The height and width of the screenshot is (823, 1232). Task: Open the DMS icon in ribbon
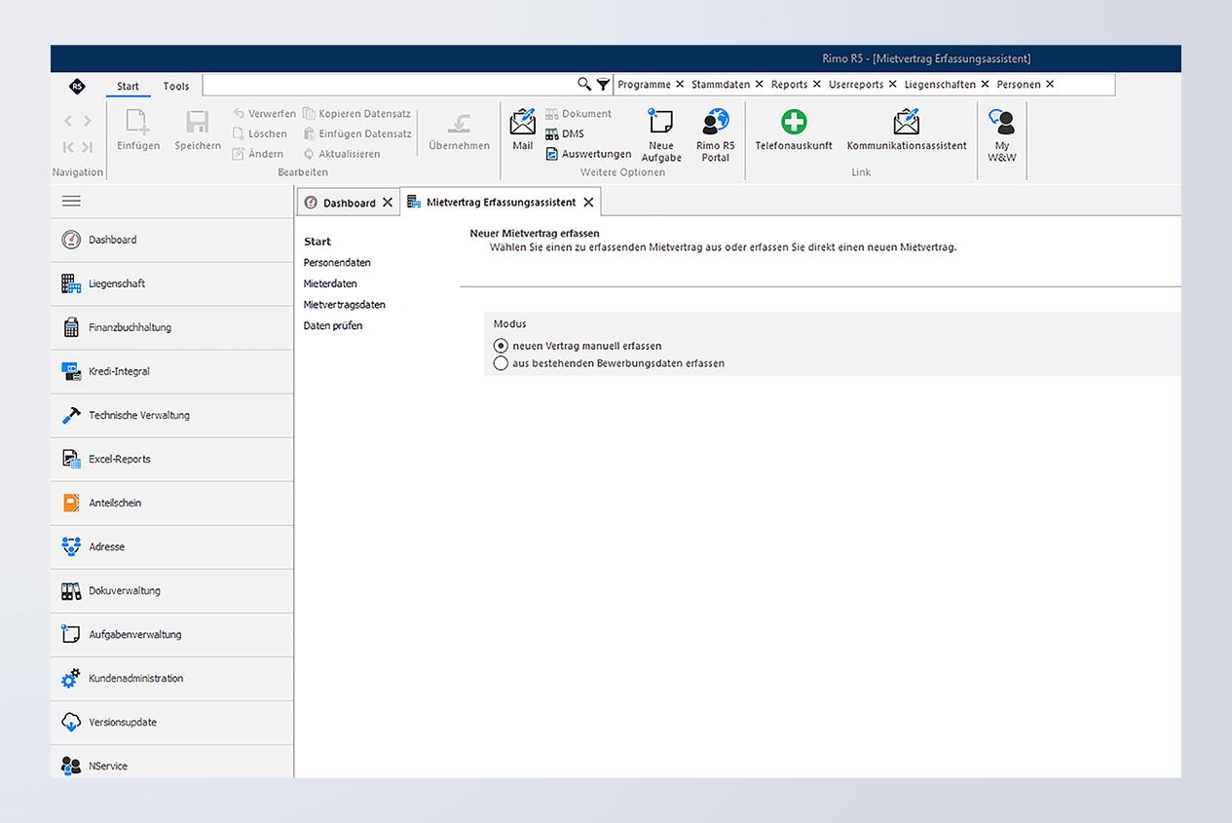552,133
